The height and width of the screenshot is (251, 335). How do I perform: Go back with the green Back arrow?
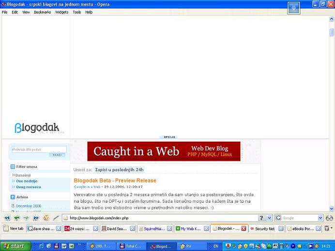pyautogui.click(x=16, y=218)
